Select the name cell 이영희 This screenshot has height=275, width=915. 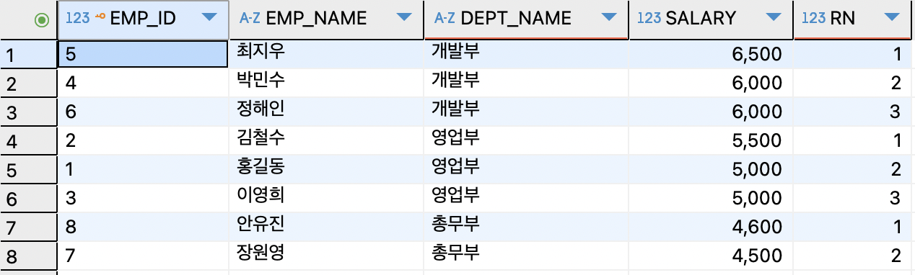327,198
